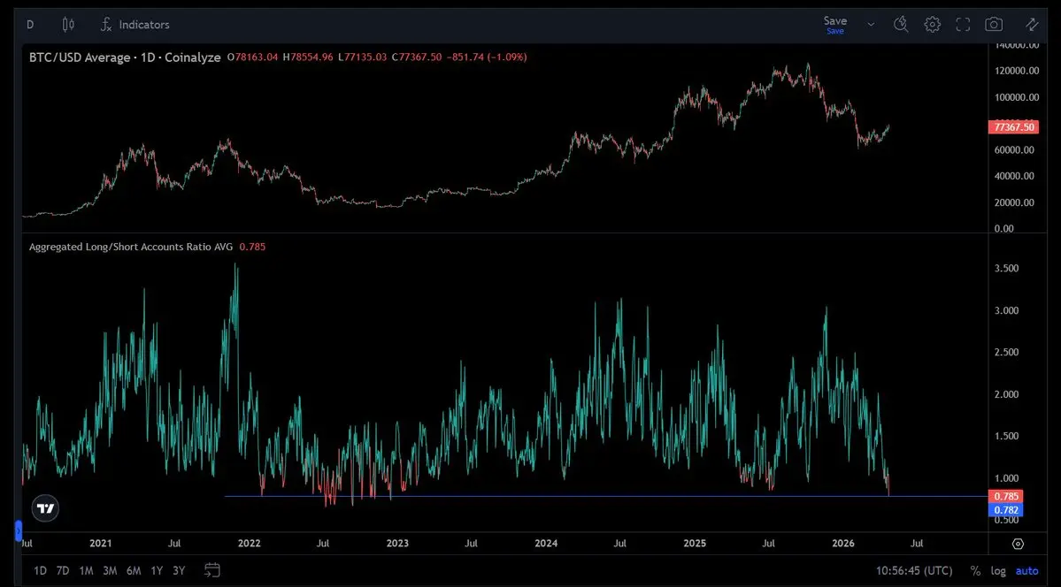This screenshot has width=1061, height=587.
Task: Select the 3M date range
Action: [110, 571]
